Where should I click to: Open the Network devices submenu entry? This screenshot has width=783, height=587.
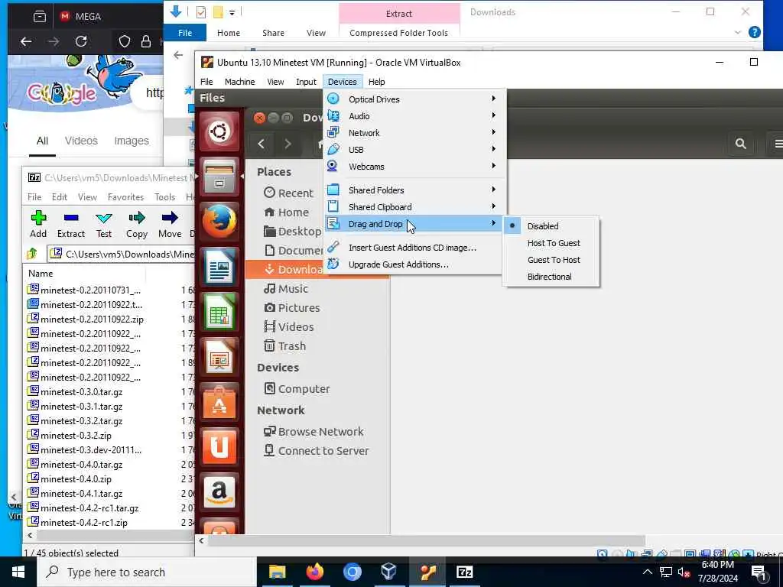tap(414, 133)
